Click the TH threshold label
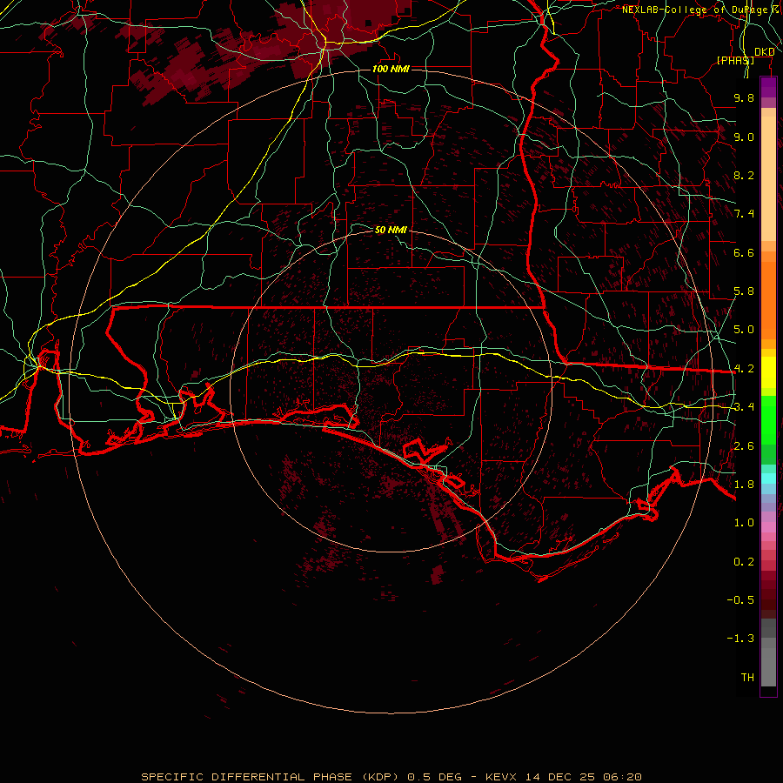Screen dimensions: 783x783 pos(747,678)
